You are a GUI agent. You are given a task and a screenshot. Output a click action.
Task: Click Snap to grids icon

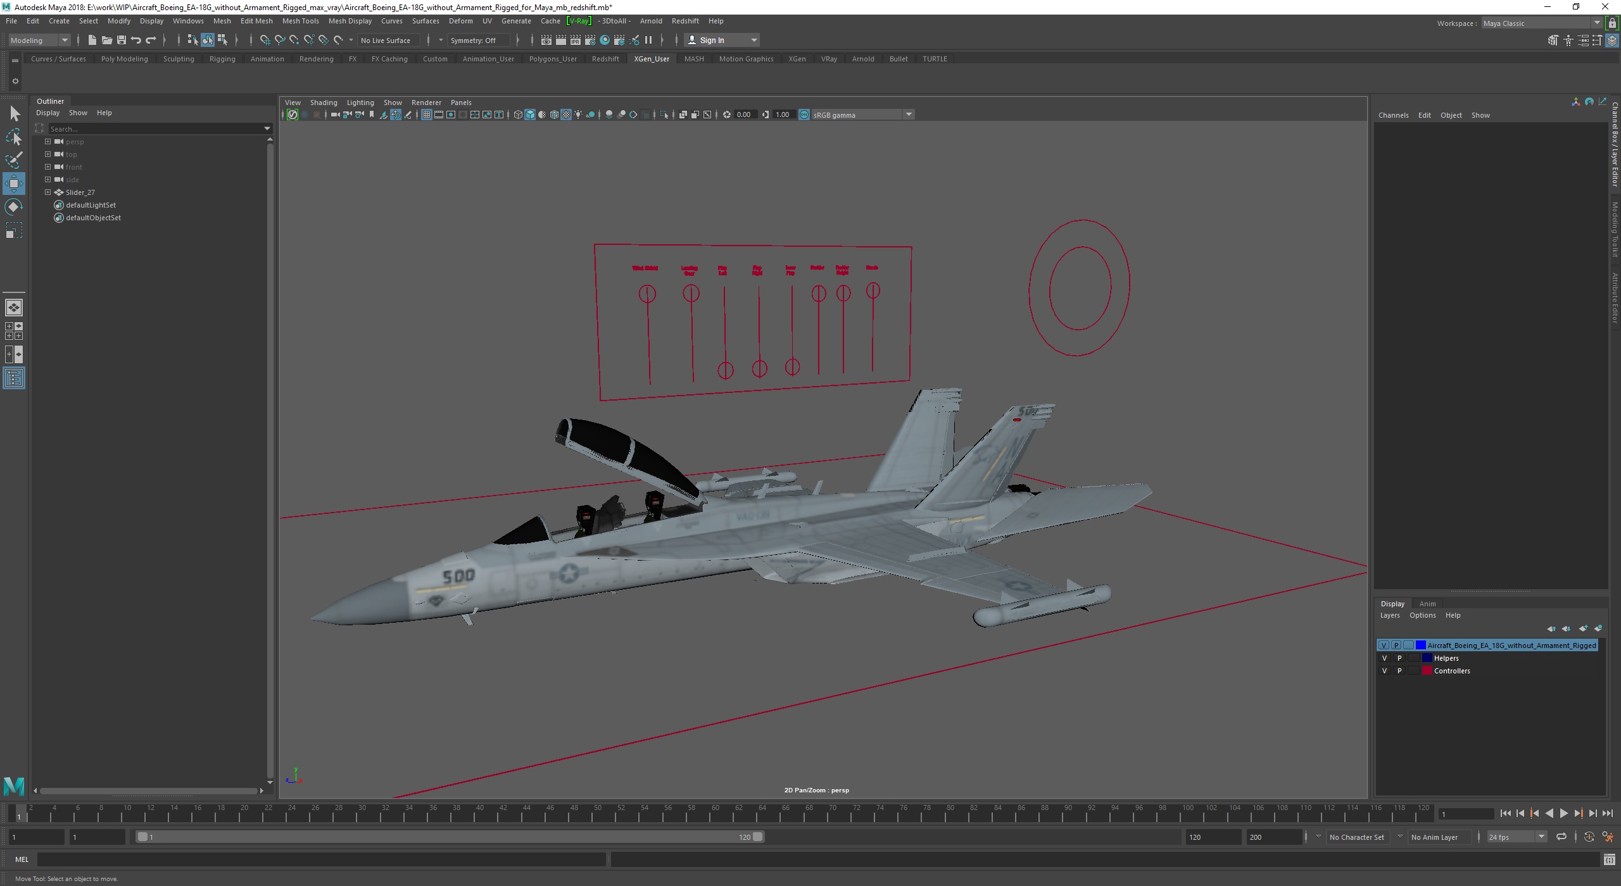click(x=265, y=40)
